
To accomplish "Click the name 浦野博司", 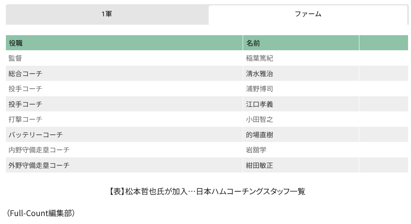I will click(259, 89).
